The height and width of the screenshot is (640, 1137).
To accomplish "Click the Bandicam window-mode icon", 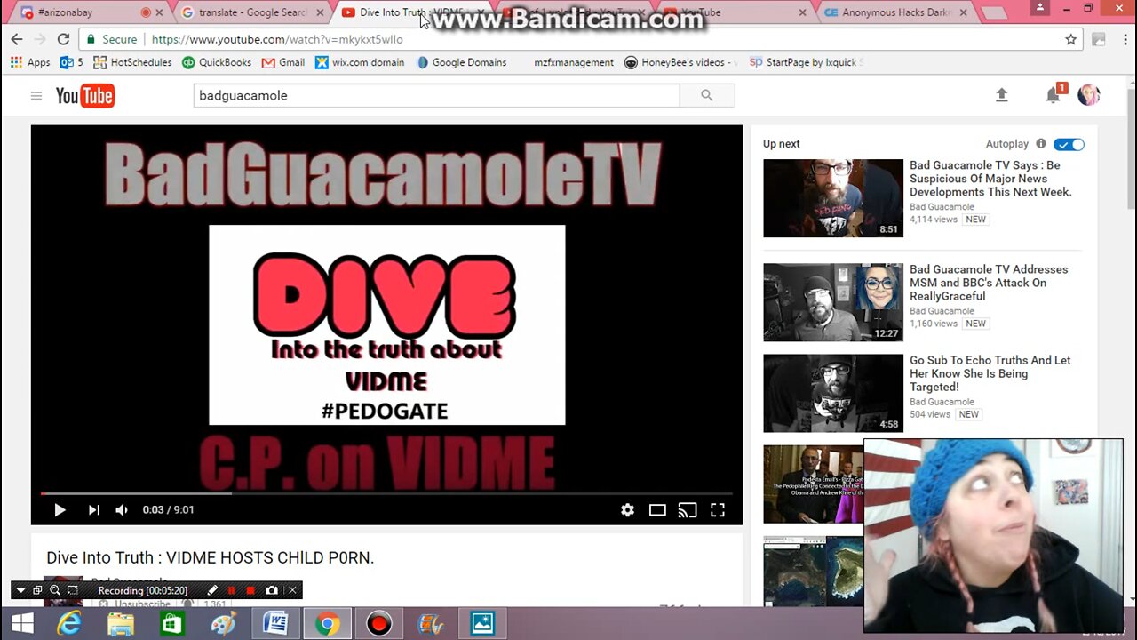I will [37, 590].
